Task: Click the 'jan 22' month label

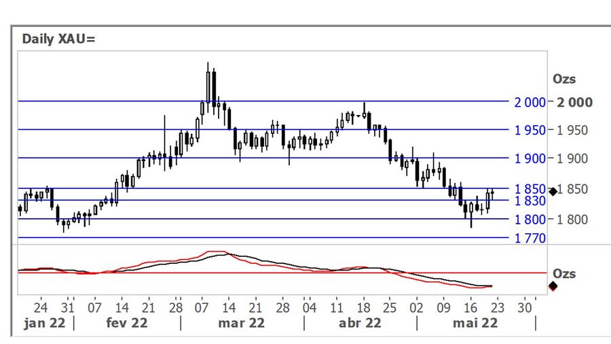Action: point(44,324)
